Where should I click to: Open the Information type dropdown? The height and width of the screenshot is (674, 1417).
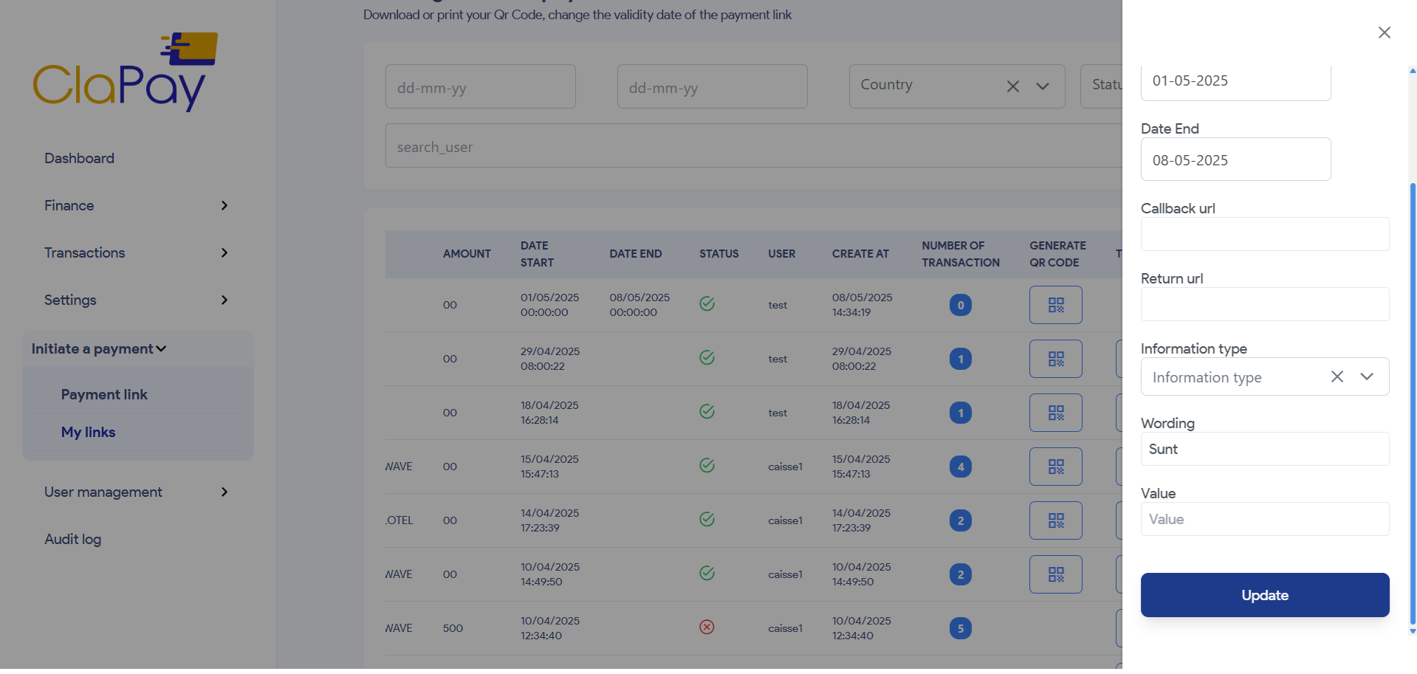point(1367,377)
